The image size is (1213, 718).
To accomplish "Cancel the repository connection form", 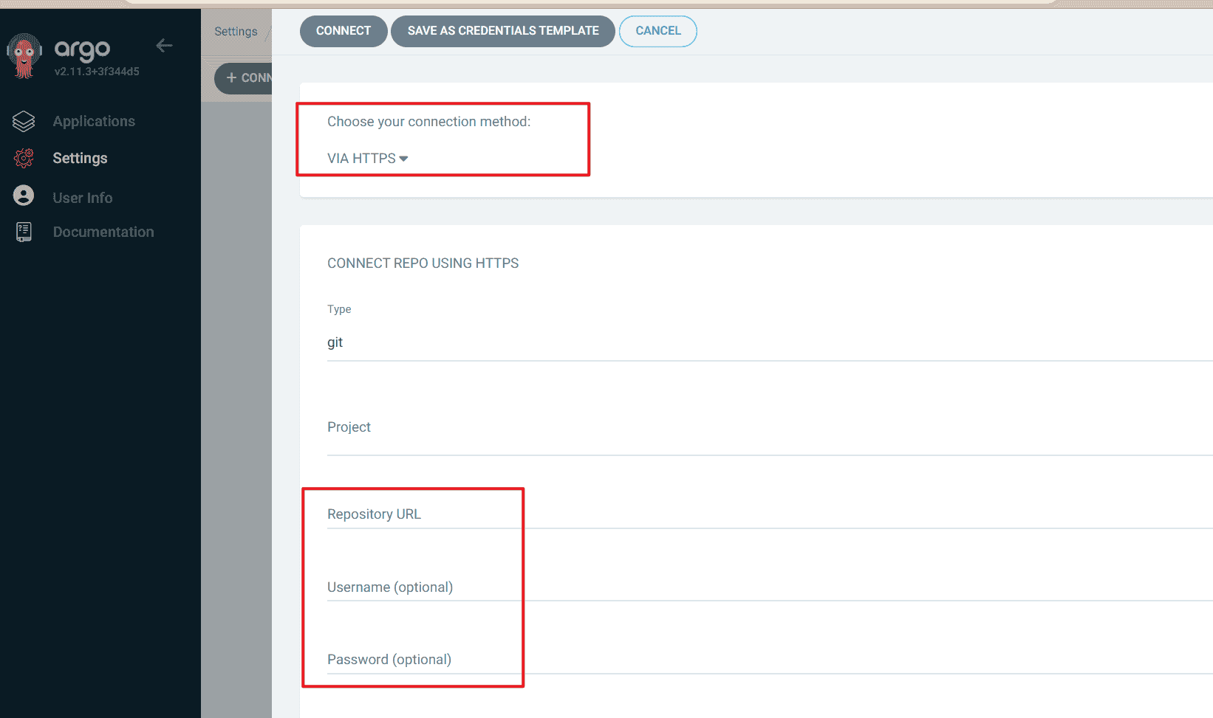I will click(657, 31).
